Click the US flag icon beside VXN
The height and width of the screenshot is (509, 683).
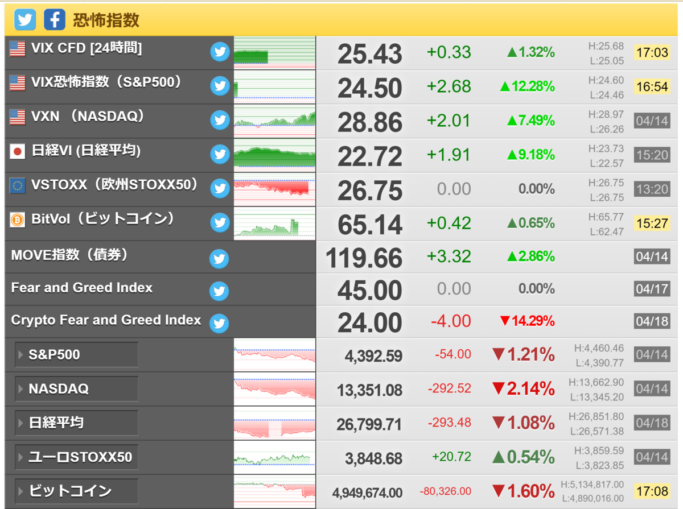click(x=18, y=117)
